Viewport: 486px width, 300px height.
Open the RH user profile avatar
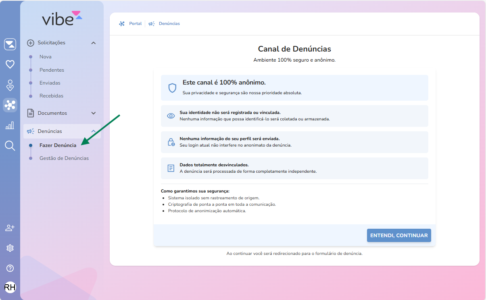pyautogui.click(x=10, y=287)
